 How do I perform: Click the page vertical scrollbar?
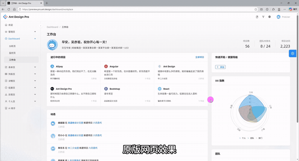[x=298, y=69]
